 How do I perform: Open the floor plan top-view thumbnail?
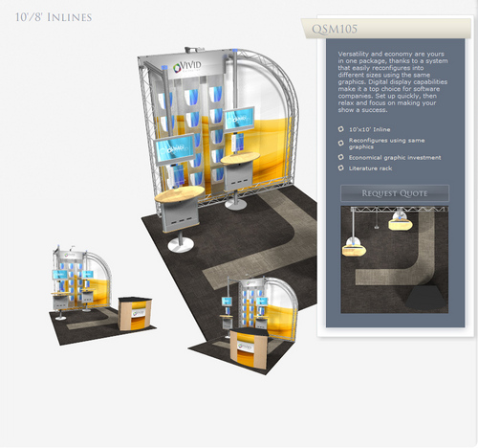click(x=395, y=259)
